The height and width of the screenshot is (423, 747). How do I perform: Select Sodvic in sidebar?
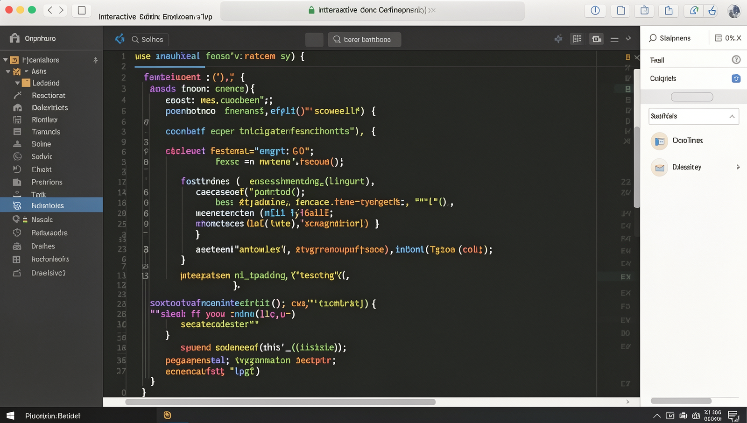click(42, 156)
